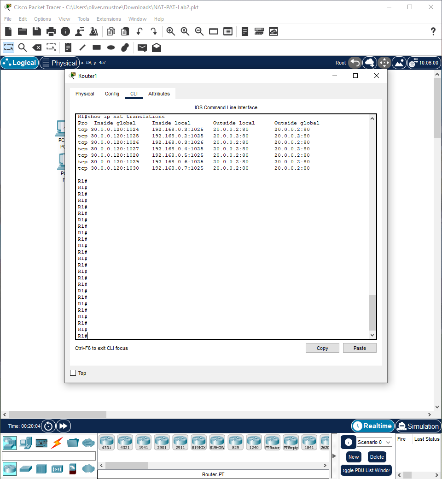Select the freeform drawing tool
442x479 pixels.
(x=125, y=47)
